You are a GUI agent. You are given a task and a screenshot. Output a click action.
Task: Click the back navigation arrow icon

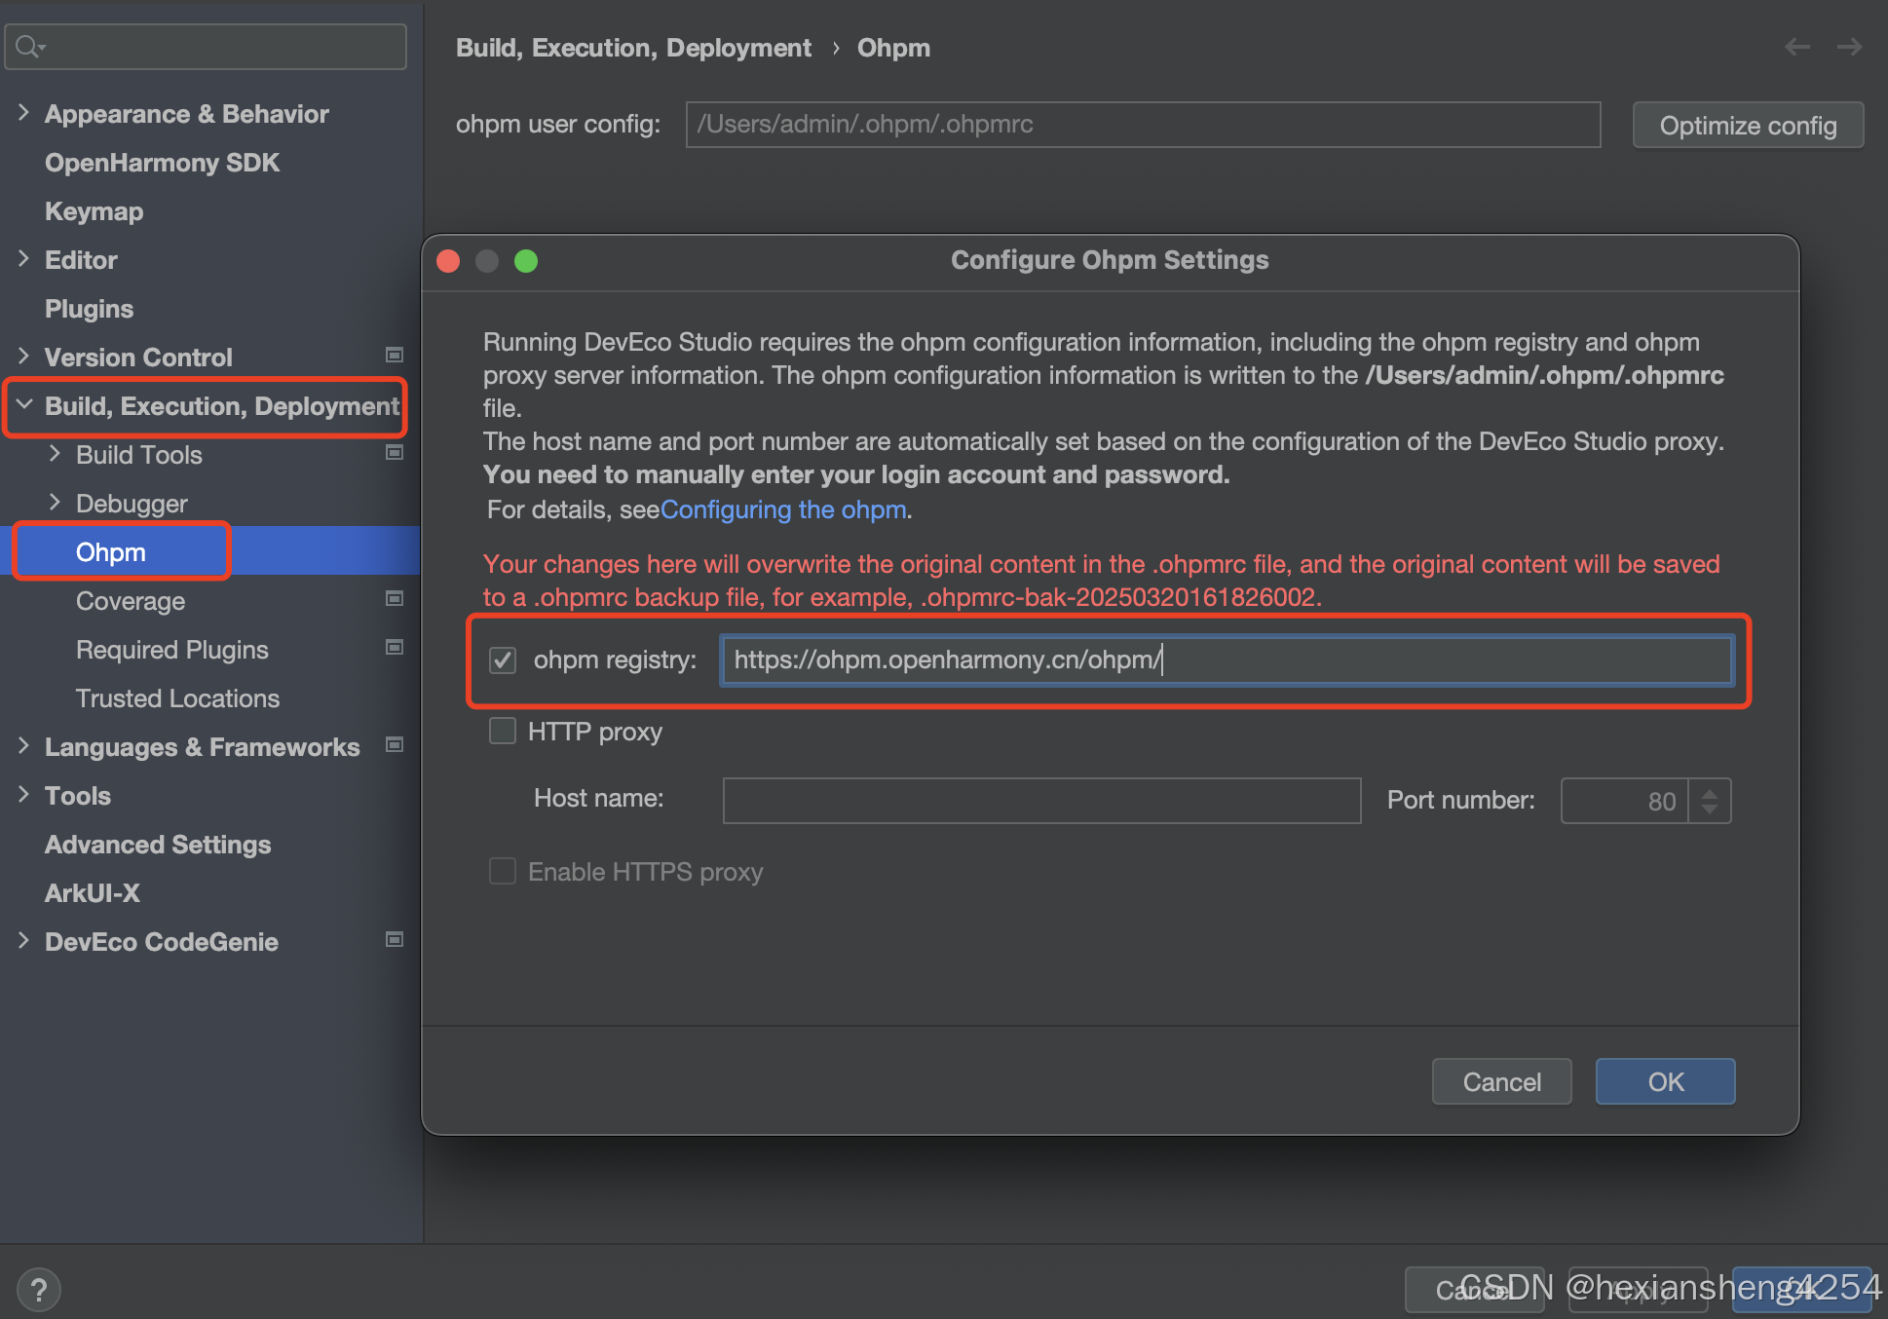point(1796,47)
